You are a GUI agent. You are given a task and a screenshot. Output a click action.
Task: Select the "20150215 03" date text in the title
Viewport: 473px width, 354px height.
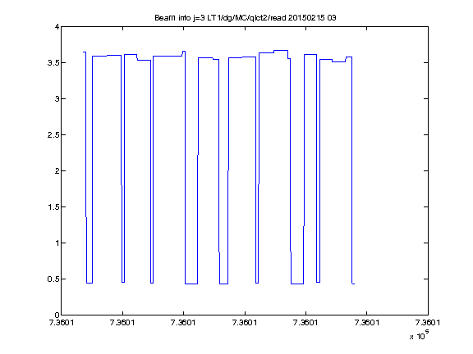pos(312,18)
